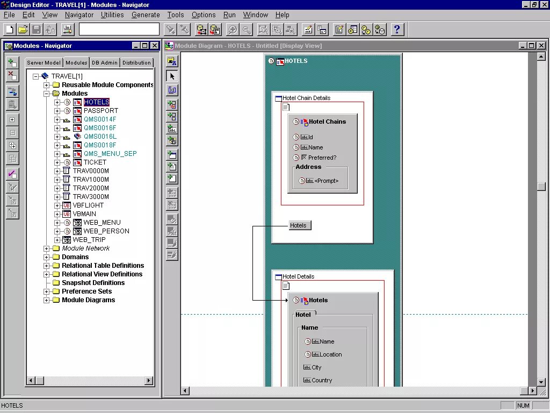The height and width of the screenshot is (413, 550).
Task: Open the Navigator menu
Action: tap(79, 15)
